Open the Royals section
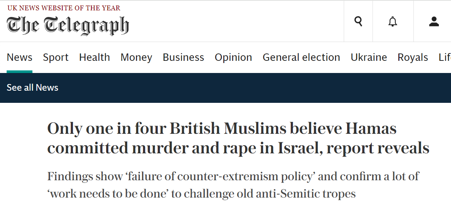 click(413, 58)
